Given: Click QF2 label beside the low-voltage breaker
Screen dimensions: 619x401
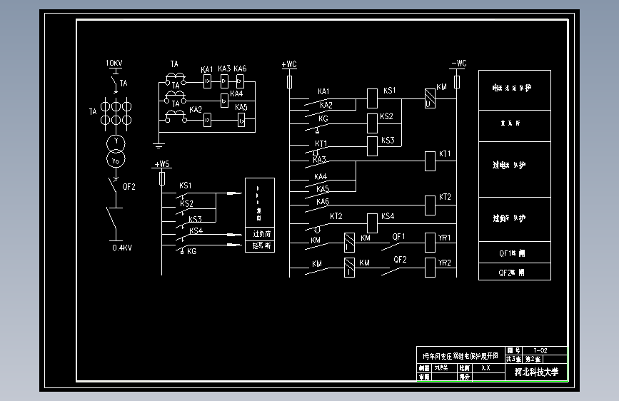Looking at the screenshot, I should 129,187.
